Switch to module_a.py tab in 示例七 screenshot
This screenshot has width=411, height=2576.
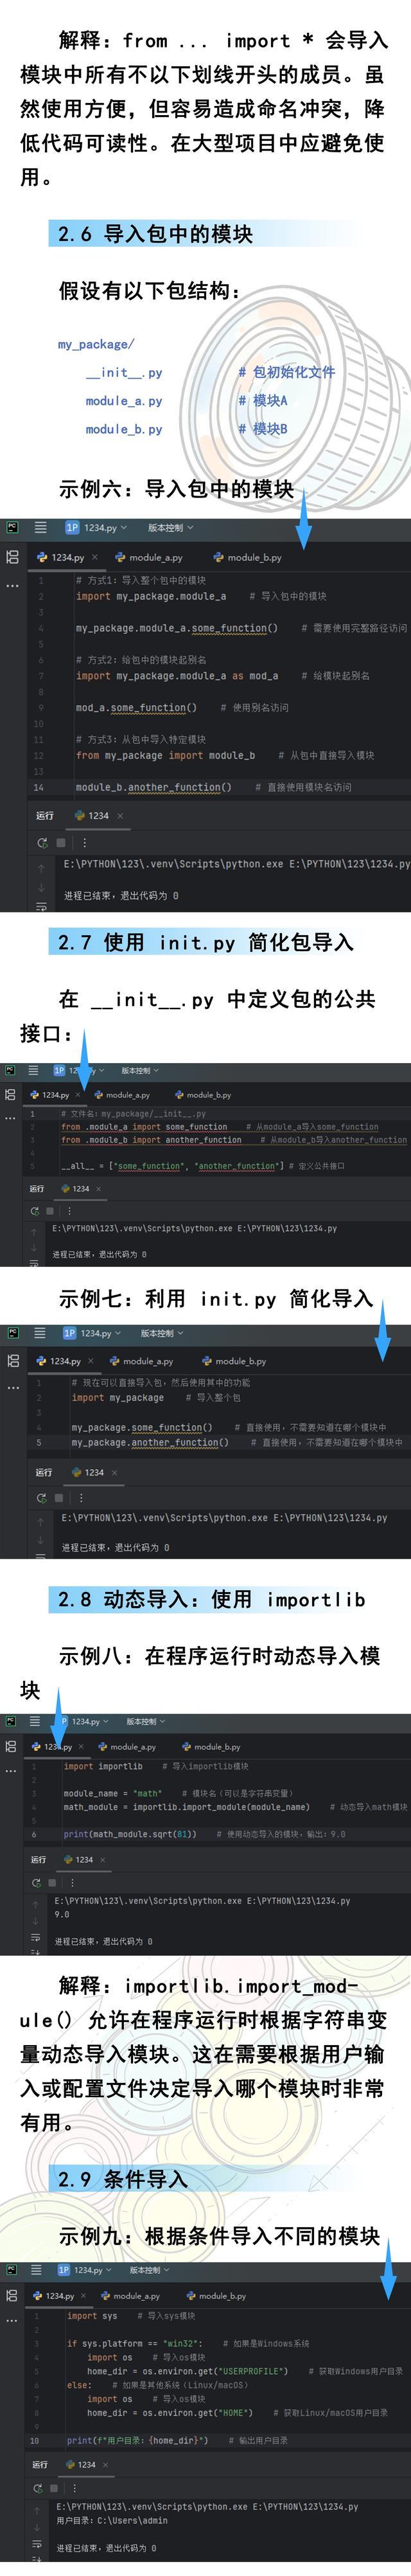142,1361
